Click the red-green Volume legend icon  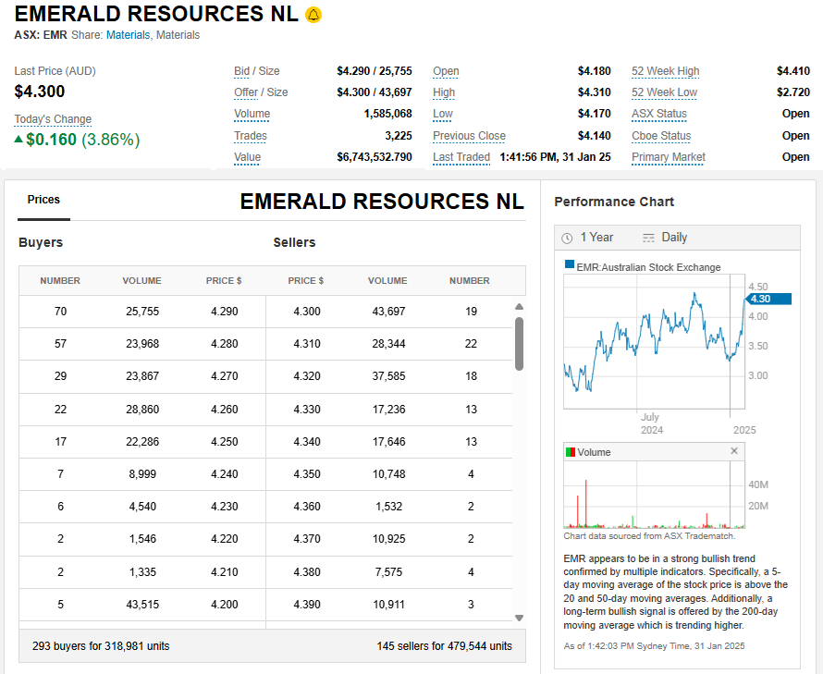coord(571,452)
